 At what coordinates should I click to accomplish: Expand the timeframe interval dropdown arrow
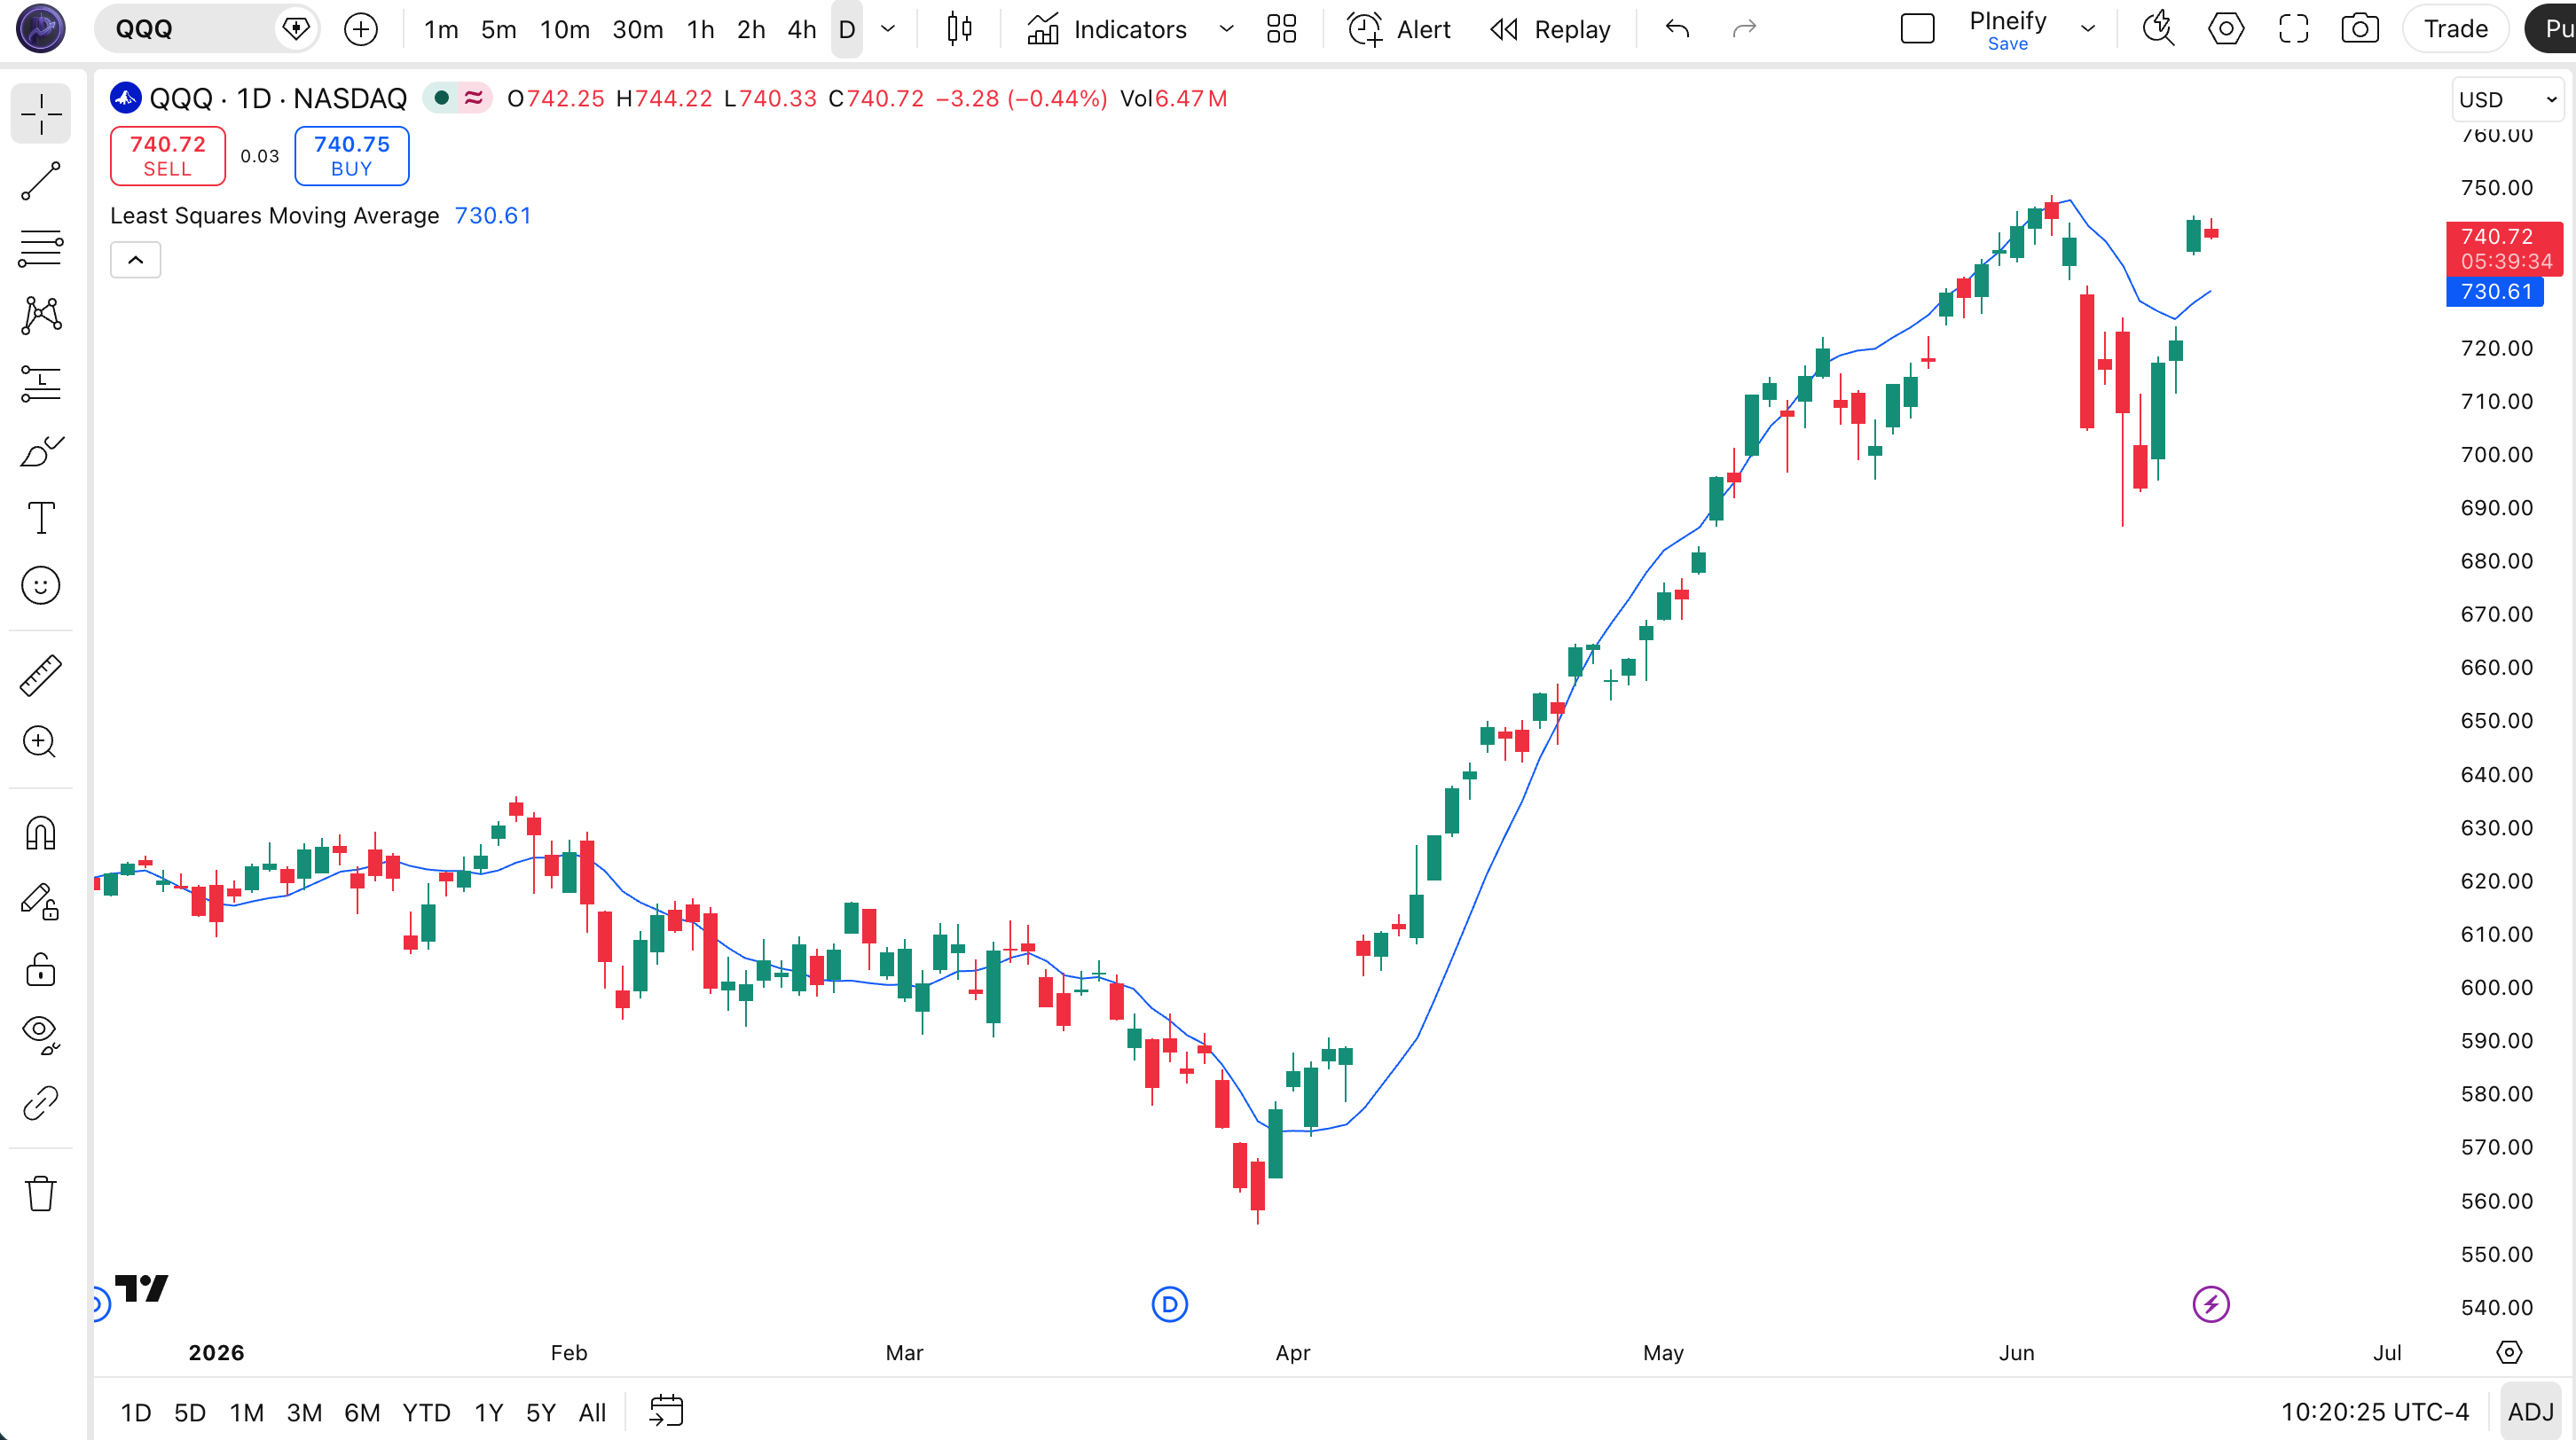click(x=888, y=29)
